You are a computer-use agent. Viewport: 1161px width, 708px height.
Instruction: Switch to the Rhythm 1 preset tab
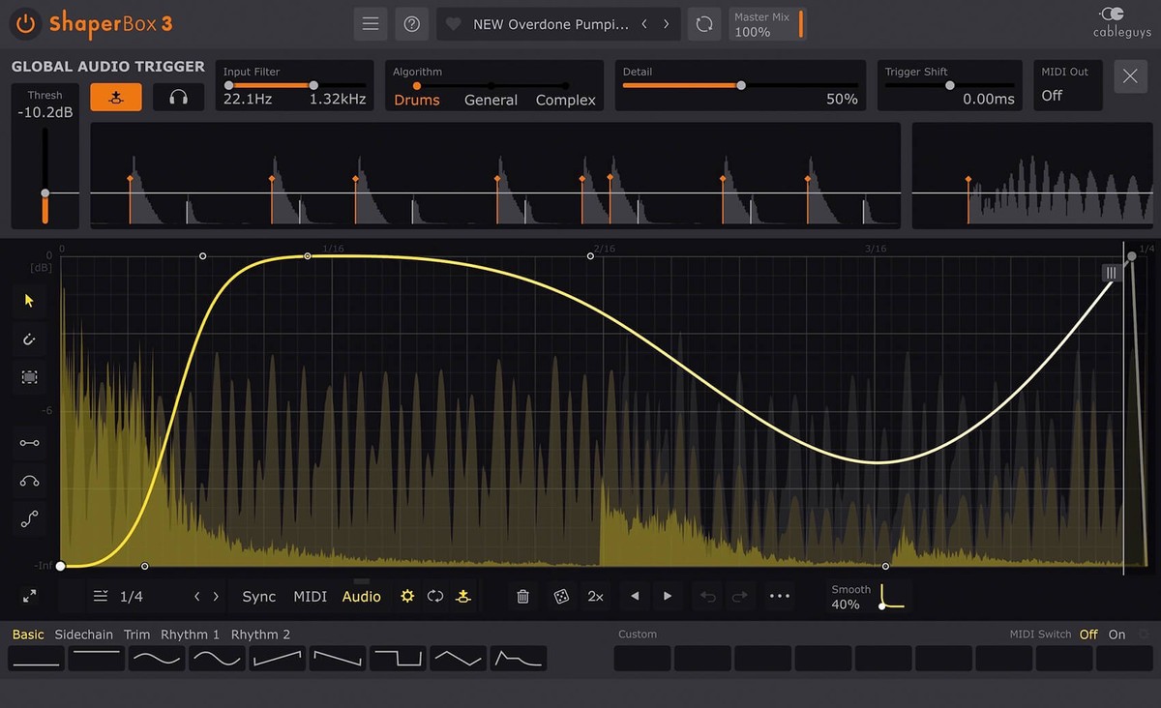point(190,634)
